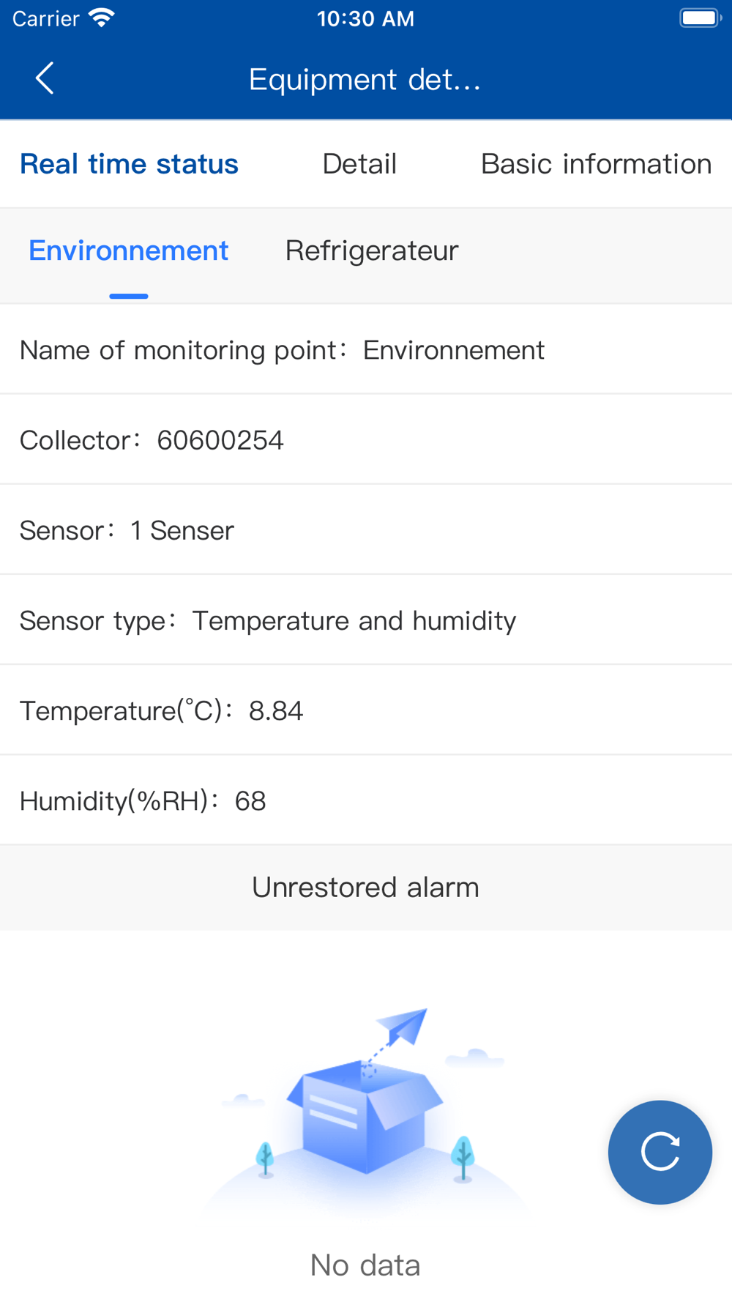Tap the Equipment det... page title
732x1302 pixels.
[x=365, y=79]
